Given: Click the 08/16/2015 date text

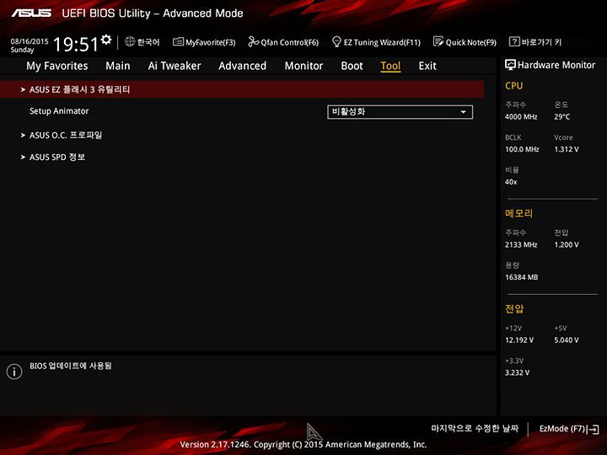Looking at the screenshot, I should tap(30, 41).
